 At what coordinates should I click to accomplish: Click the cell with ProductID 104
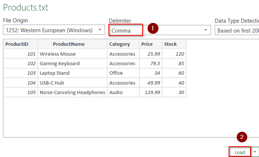tap(21, 83)
